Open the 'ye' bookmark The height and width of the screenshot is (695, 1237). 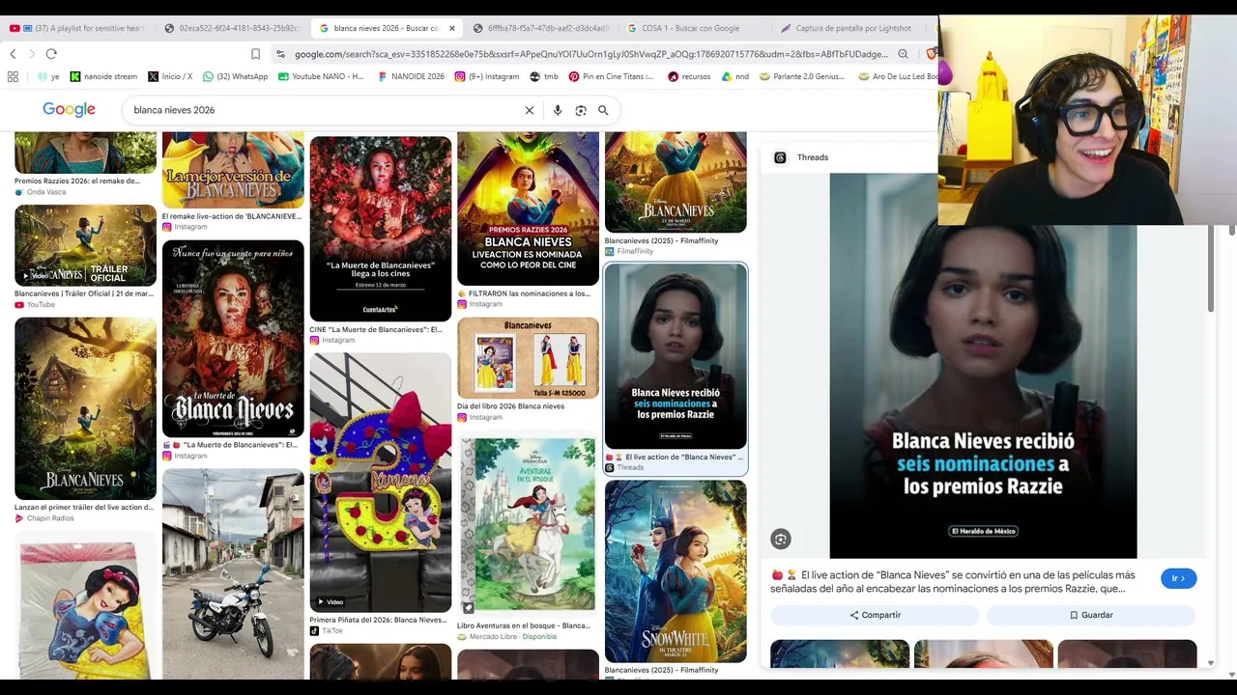[48, 76]
